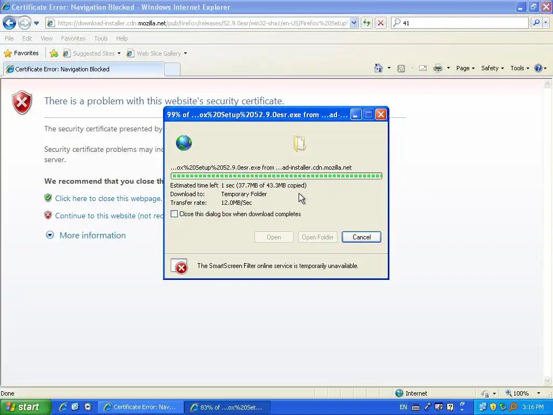Click the Internet security zone in status bar

[411, 393]
